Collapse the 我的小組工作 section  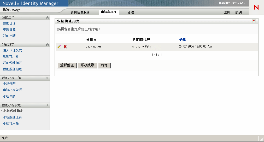click(x=47, y=78)
